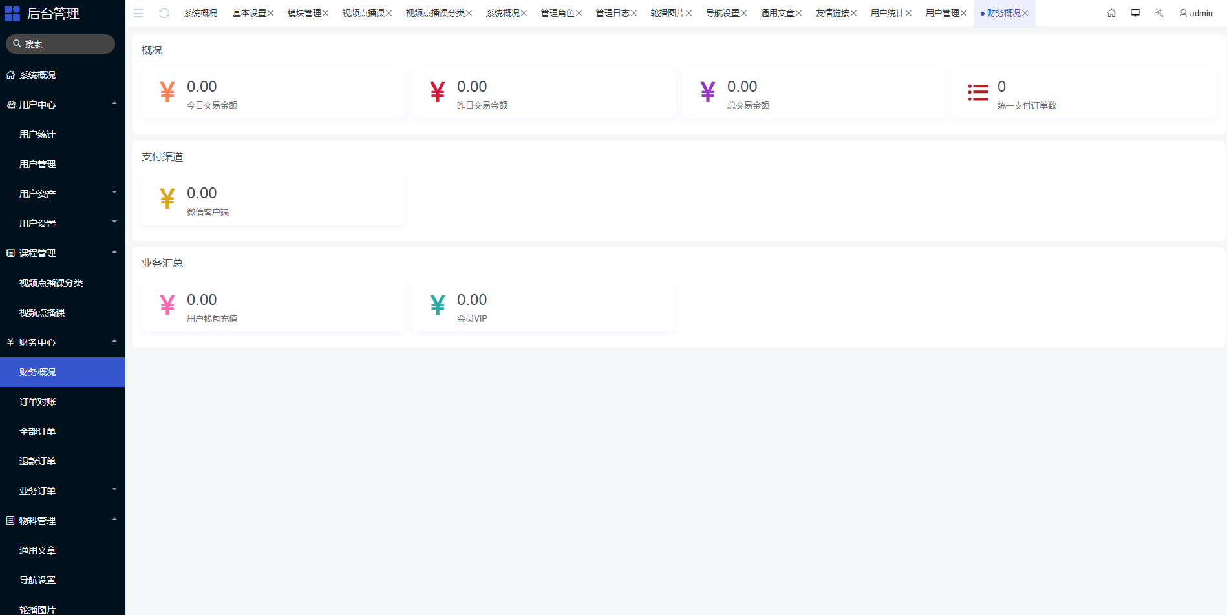The image size is (1227, 615).
Task: Collapse the 课程管理 sidebar group
Action: (63, 253)
